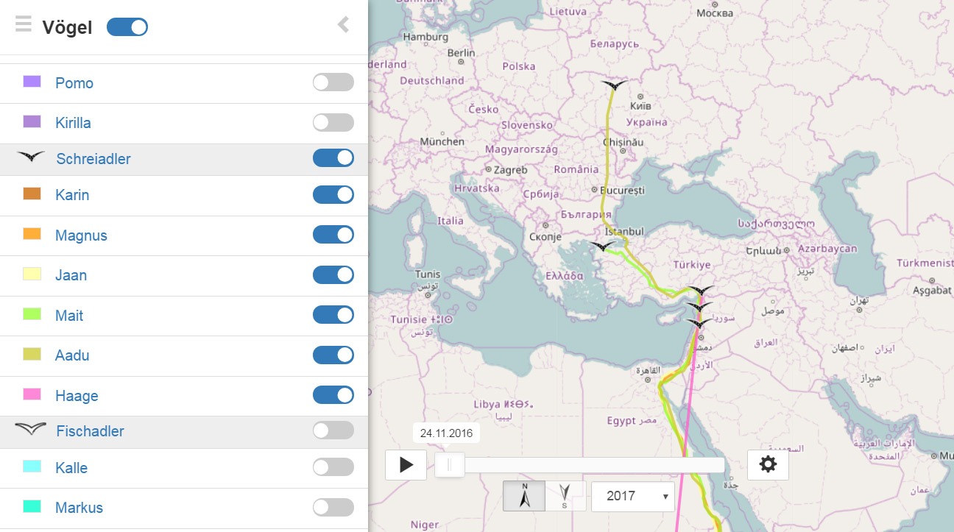This screenshot has height=532, width=954.
Task: Click the lowest eagle marker near Syria coast
Action: [699, 323]
